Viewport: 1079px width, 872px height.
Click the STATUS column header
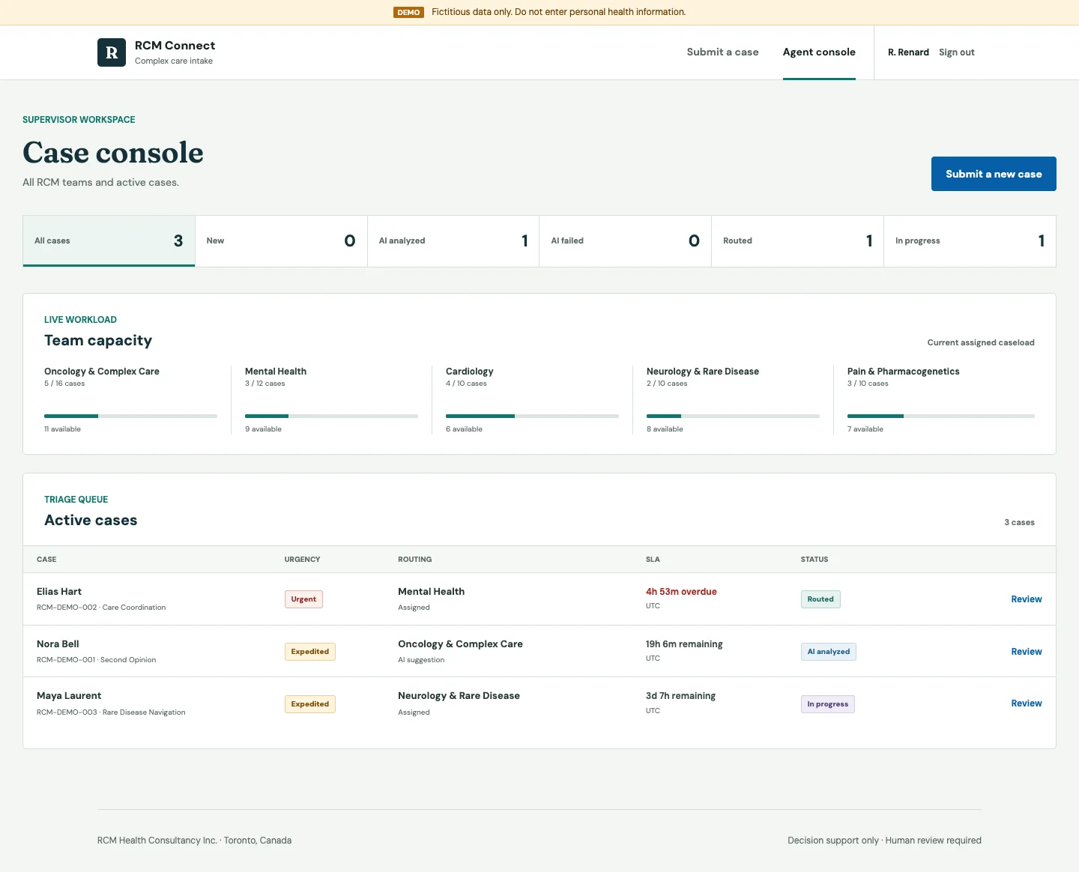point(814,560)
